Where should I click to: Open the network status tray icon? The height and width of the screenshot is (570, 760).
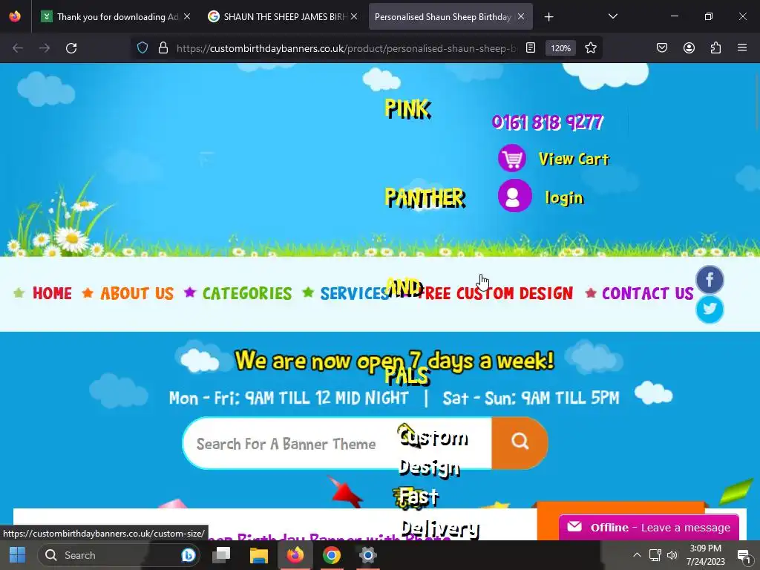655,555
